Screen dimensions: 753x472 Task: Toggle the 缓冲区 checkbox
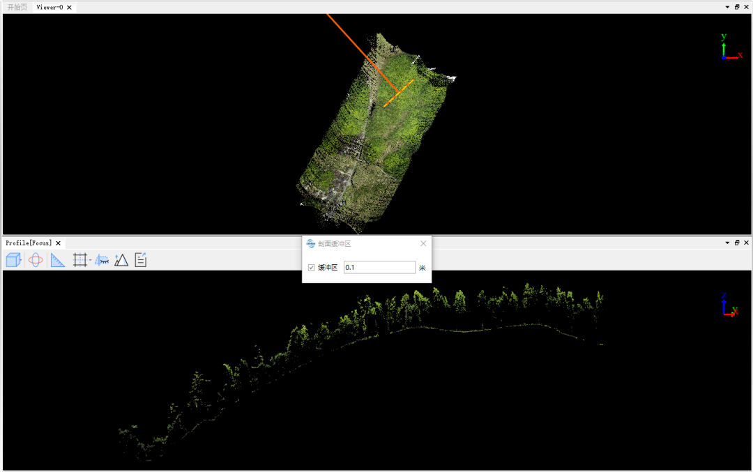click(311, 268)
